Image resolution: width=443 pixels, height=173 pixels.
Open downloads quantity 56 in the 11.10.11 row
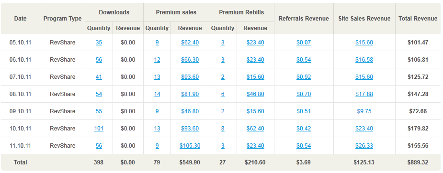(99, 146)
